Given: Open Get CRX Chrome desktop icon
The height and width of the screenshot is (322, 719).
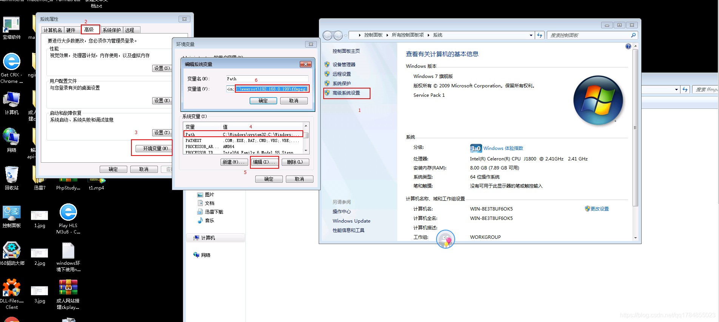Looking at the screenshot, I should [11, 68].
